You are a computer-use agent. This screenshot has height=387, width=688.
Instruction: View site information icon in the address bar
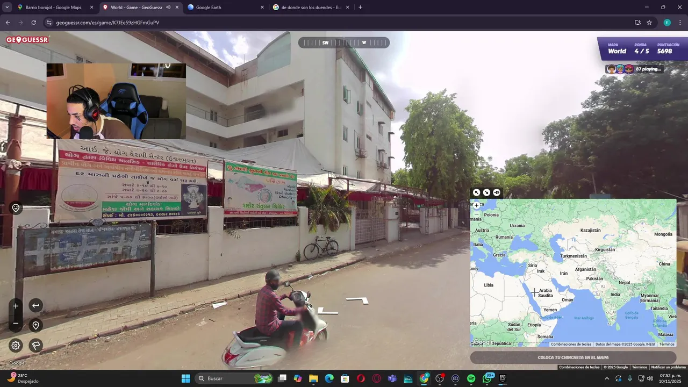point(49,23)
